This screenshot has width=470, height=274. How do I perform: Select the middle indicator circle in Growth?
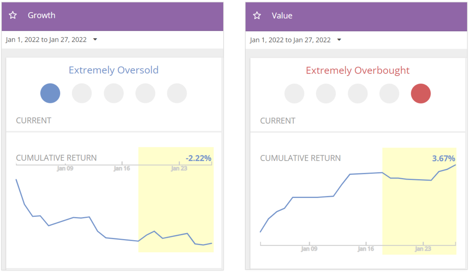tap(113, 93)
